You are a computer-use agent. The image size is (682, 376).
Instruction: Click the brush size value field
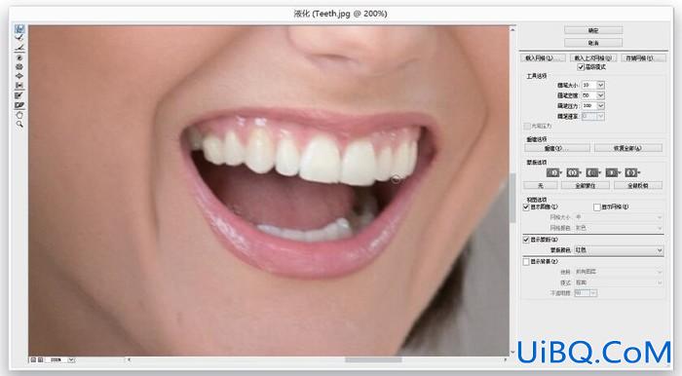pos(588,85)
